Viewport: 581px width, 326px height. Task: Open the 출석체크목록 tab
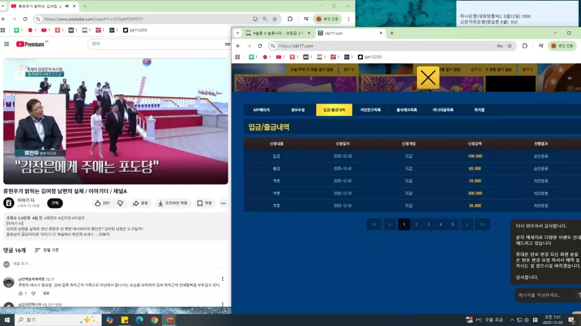point(407,110)
